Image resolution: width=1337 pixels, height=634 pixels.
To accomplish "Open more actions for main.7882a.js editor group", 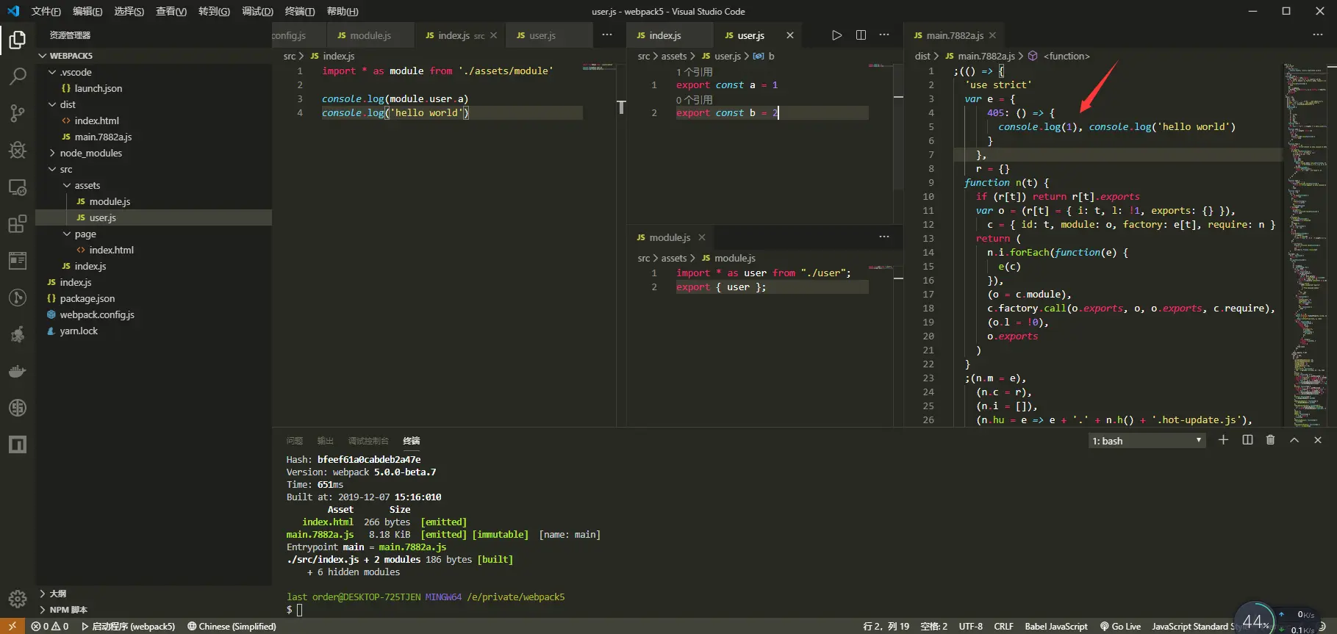I will point(1317,35).
